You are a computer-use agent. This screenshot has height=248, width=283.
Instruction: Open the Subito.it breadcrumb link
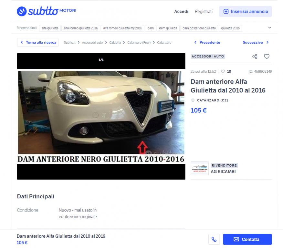coord(70,43)
